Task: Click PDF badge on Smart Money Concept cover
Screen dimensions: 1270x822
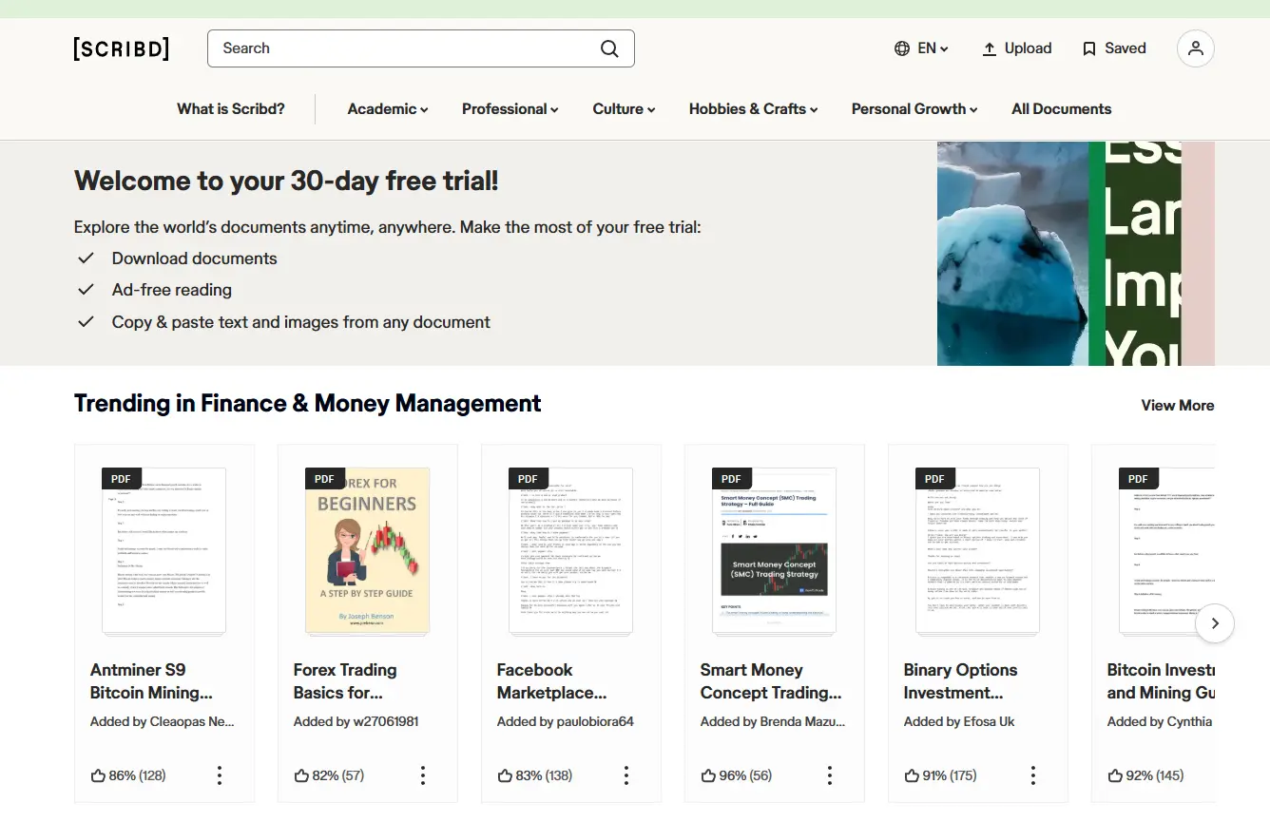Action: pos(732,479)
